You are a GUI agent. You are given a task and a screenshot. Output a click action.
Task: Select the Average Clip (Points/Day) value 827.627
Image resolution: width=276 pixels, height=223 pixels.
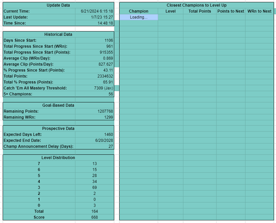pyautogui.click(x=95, y=64)
